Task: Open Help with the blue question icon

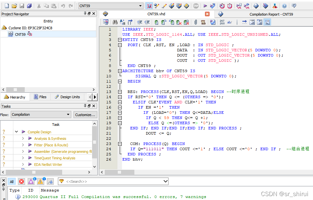Action: click(284, 6)
